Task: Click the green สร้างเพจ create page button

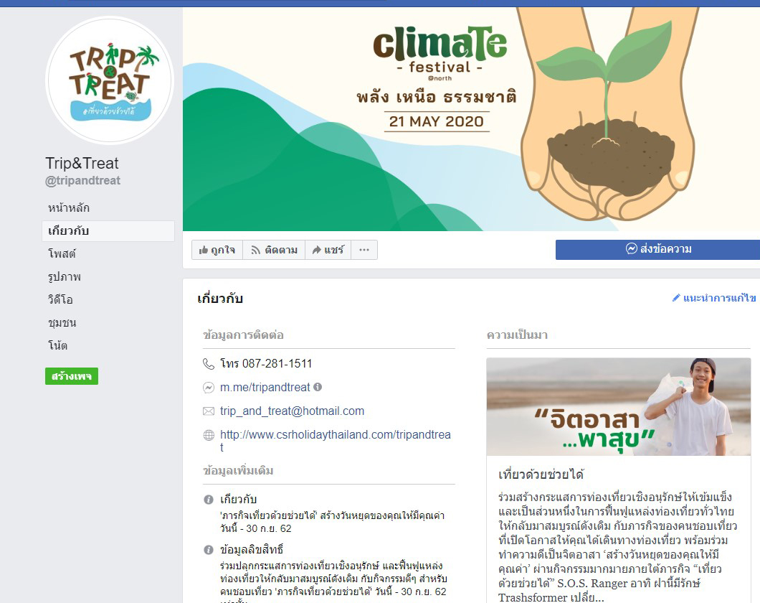Action: [x=72, y=376]
